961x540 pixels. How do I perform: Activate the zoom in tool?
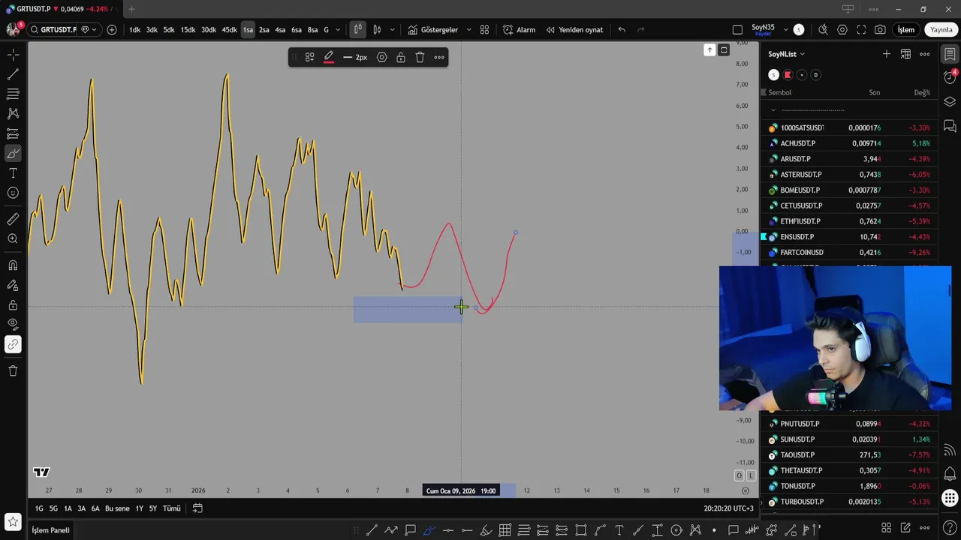[13, 238]
